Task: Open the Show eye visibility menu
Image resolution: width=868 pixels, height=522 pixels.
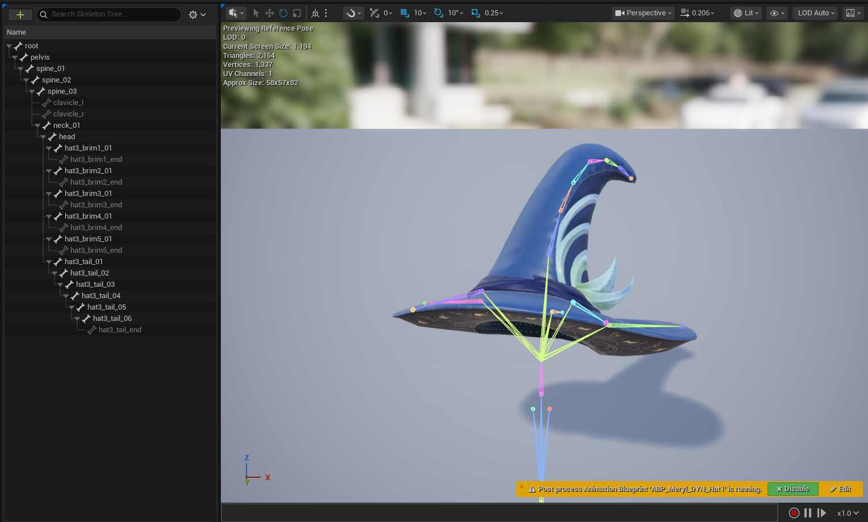Action: [777, 13]
